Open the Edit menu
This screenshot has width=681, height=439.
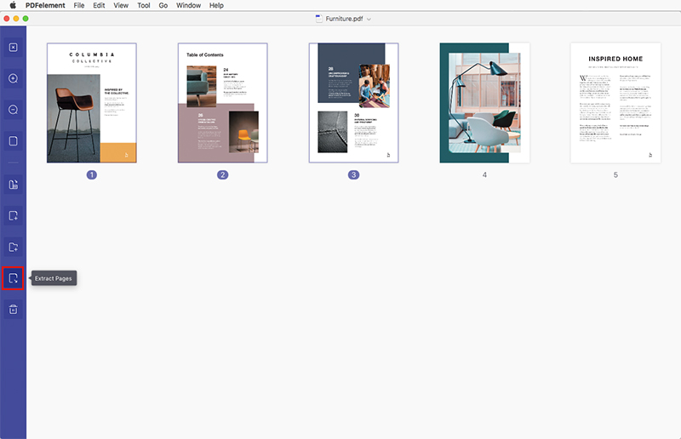pos(99,5)
